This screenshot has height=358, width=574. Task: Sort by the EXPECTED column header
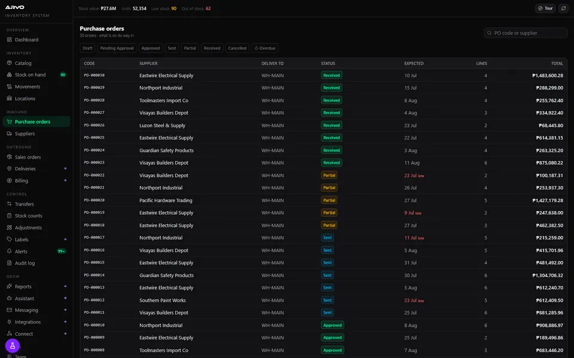tap(414, 63)
